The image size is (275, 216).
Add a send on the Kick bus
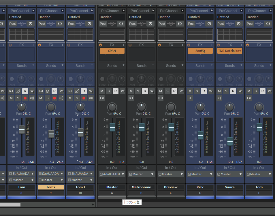click(212, 65)
